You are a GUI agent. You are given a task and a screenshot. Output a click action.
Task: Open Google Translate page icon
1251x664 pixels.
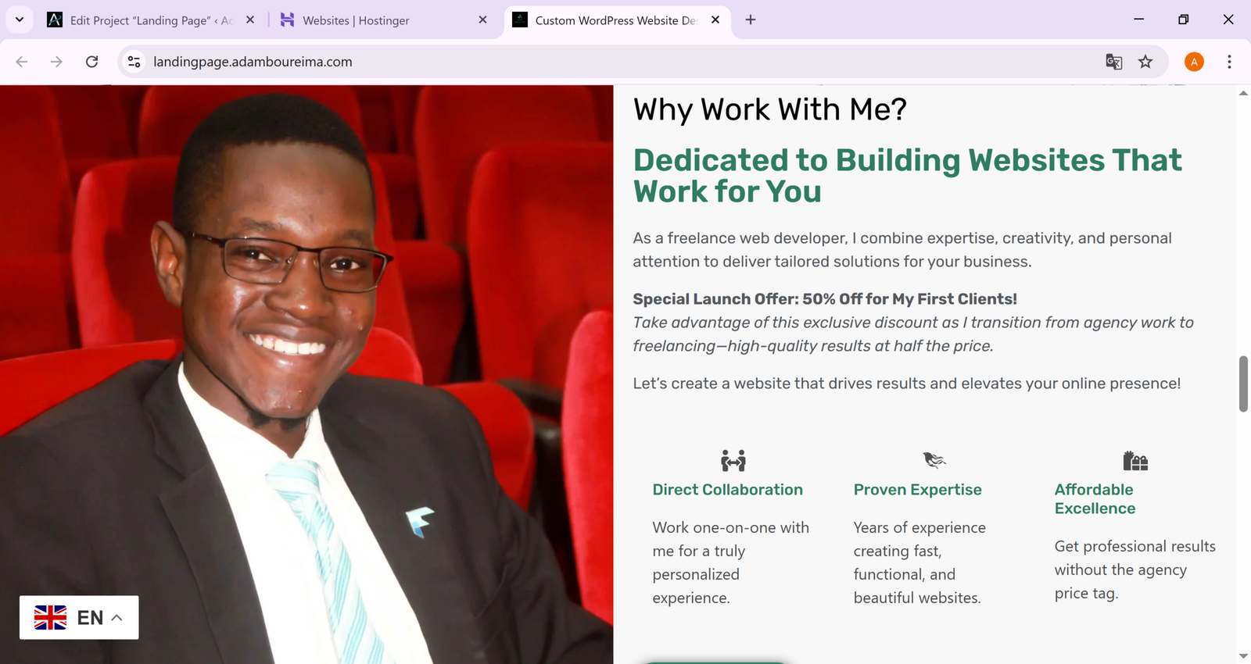point(1113,62)
